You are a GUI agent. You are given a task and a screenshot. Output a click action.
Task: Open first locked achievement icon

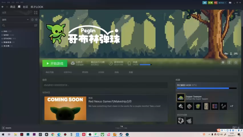[181, 121]
